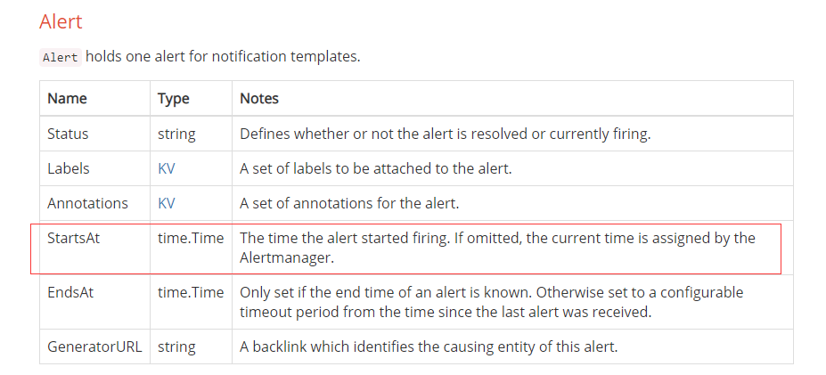
Task: Click time.Time type in EndsAt row
Action: (x=191, y=292)
